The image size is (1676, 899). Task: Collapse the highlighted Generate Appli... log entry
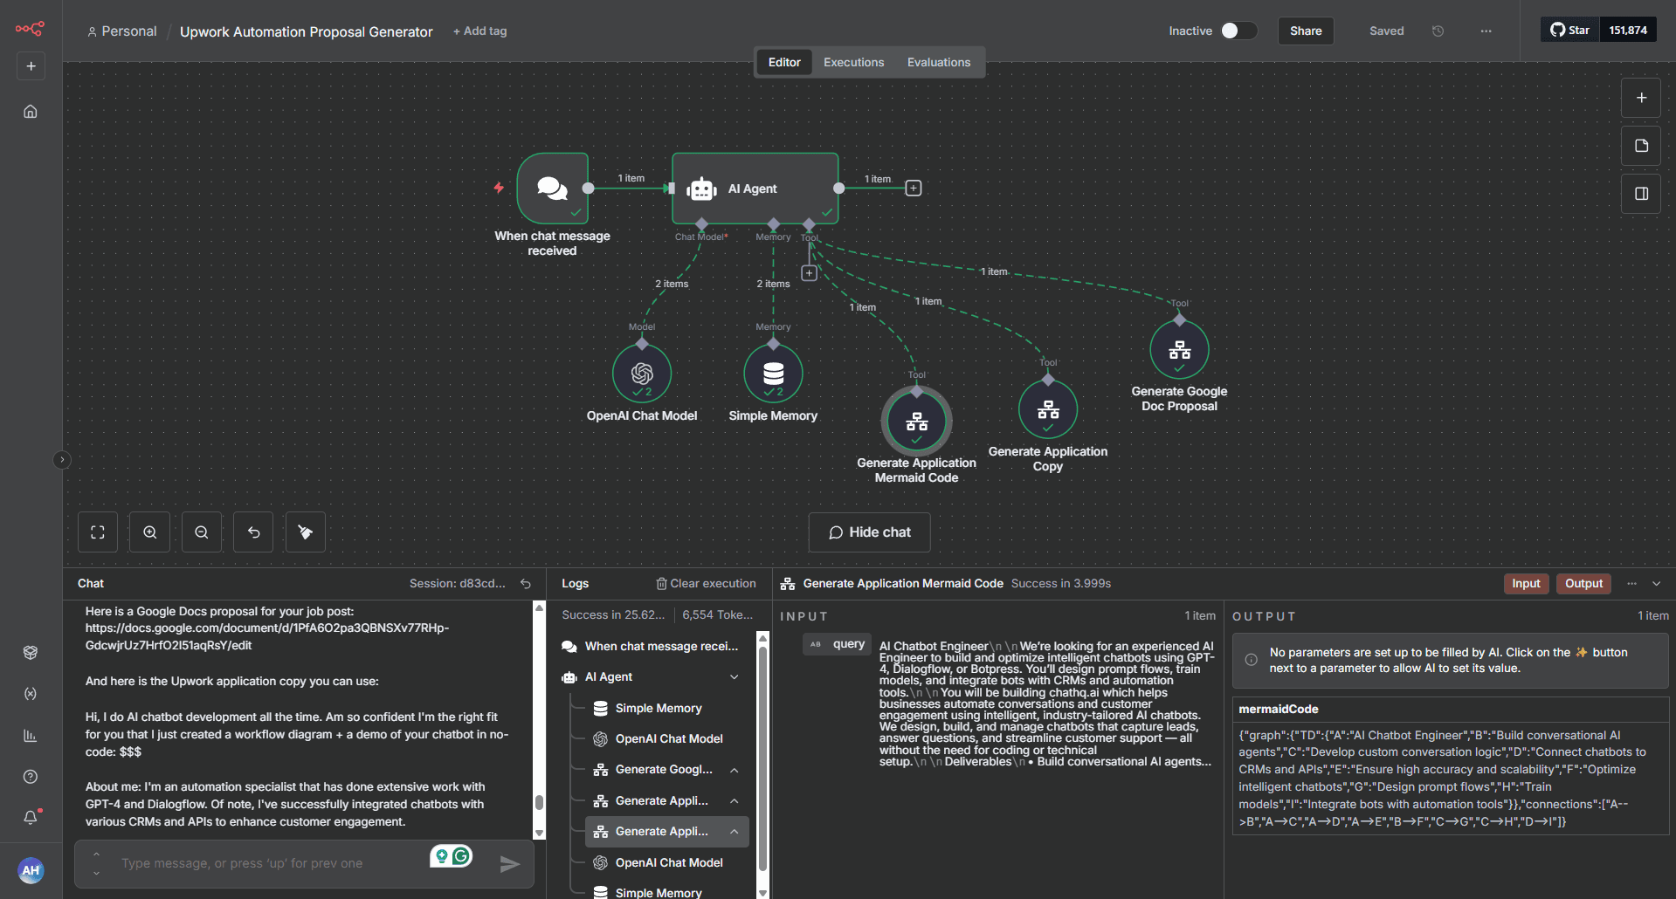coord(735,832)
